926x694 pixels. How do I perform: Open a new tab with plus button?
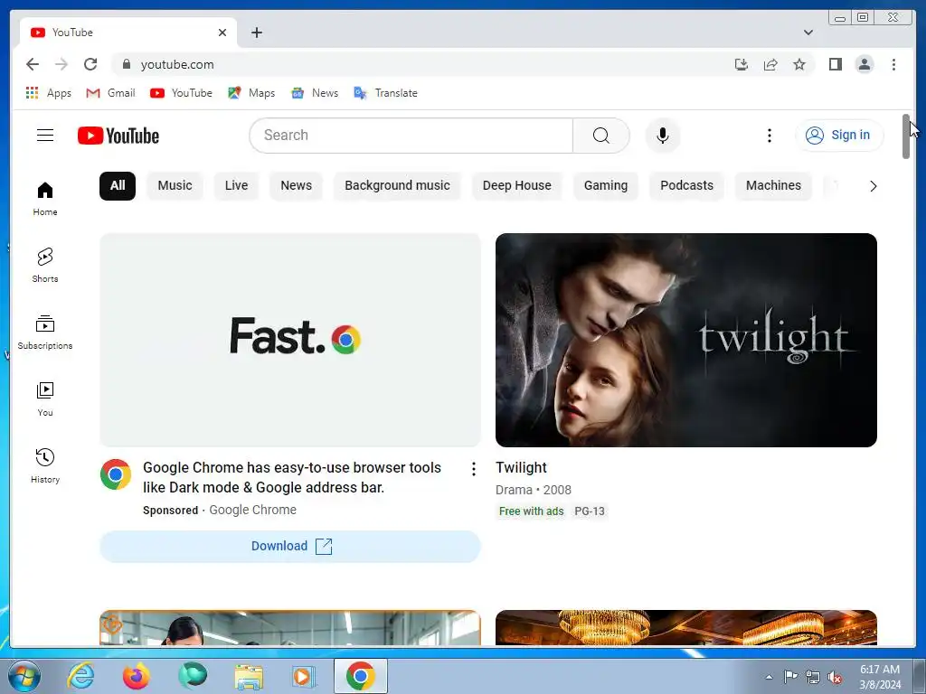[x=256, y=33]
